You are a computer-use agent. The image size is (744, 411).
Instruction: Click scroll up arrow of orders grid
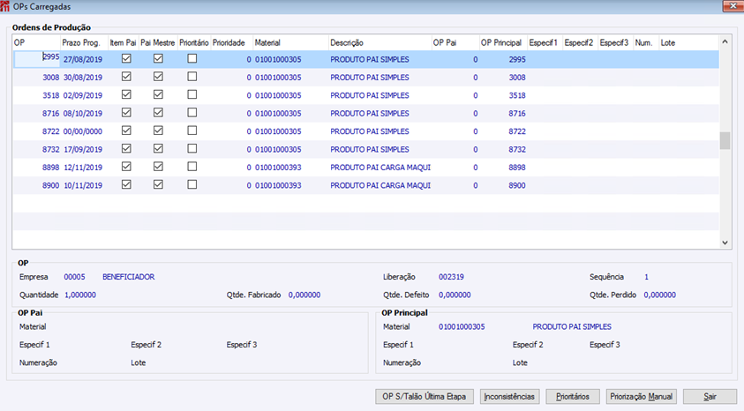725,41
